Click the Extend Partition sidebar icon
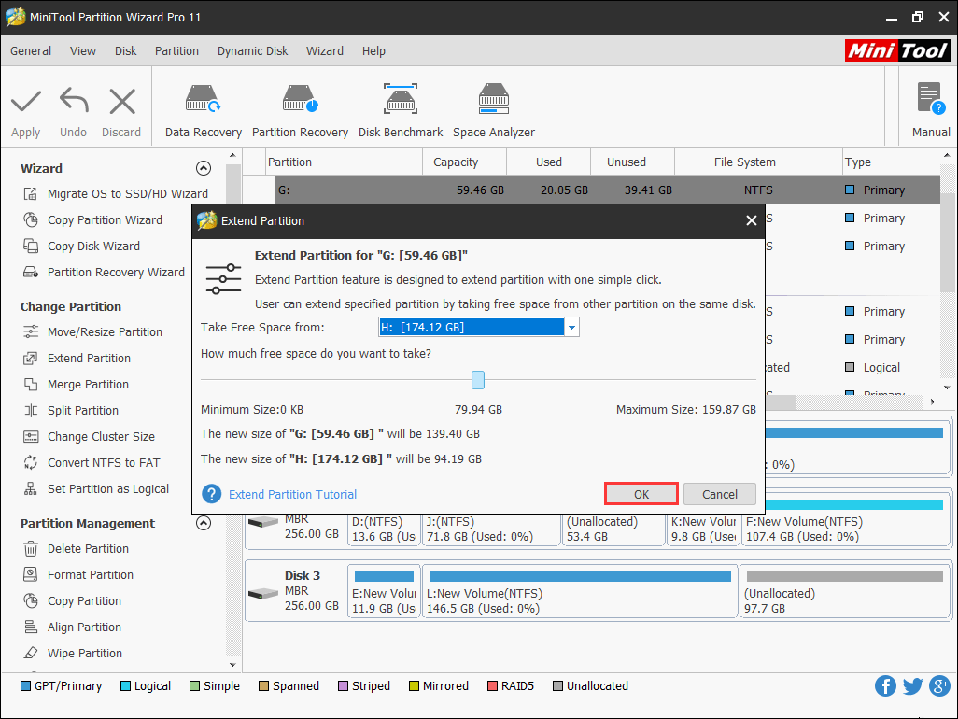This screenshot has height=719, width=958. coord(31,358)
